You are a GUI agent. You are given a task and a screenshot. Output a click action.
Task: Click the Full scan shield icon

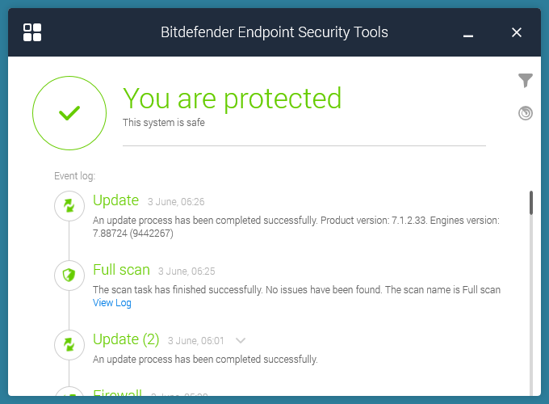tap(69, 276)
